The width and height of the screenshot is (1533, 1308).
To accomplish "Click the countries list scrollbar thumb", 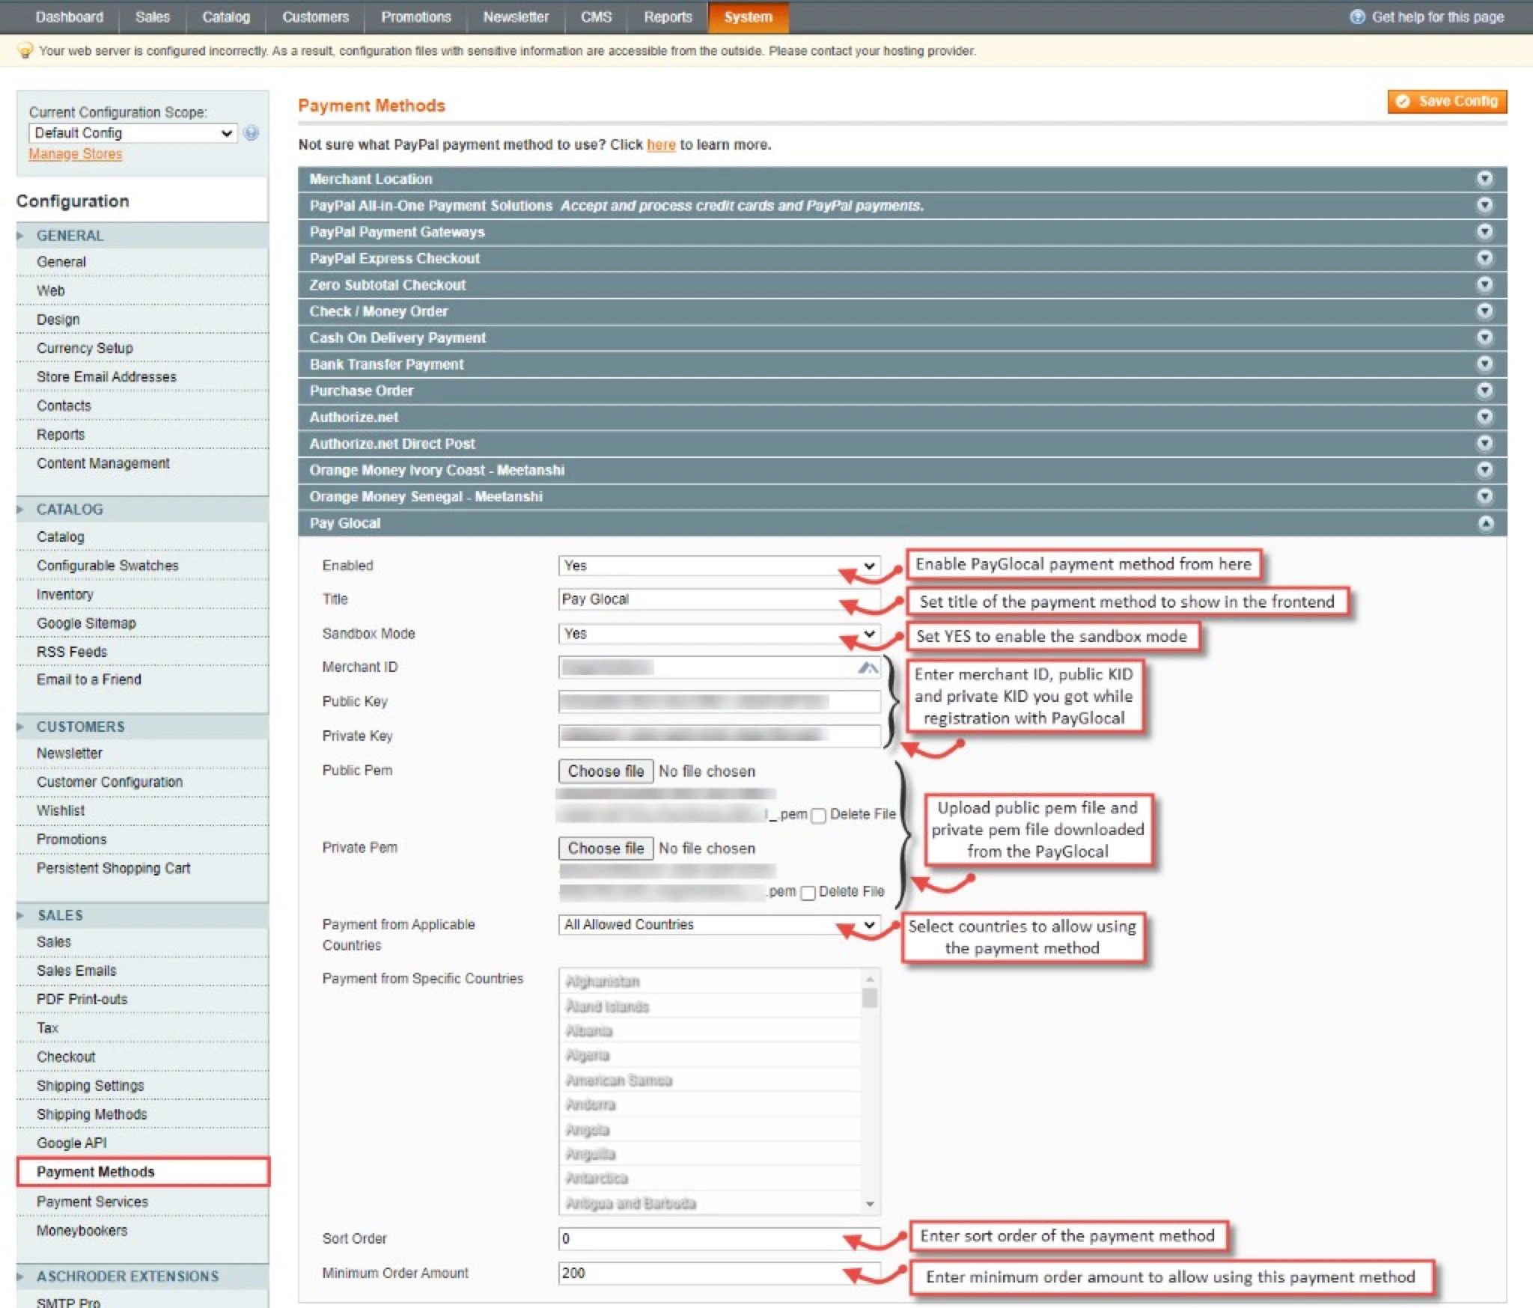I will coord(869,997).
